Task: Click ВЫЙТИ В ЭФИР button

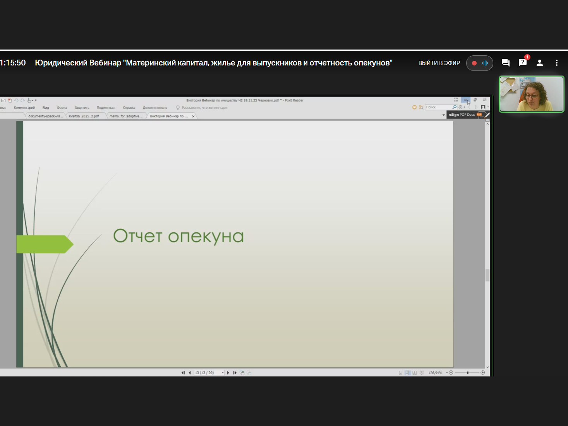Action: (x=439, y=63)
